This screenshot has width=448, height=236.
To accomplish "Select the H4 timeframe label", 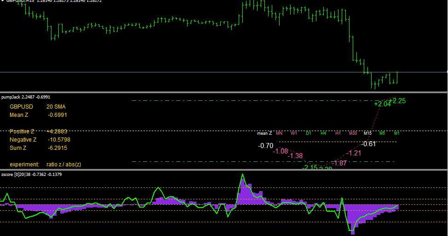I will (323, 133).
